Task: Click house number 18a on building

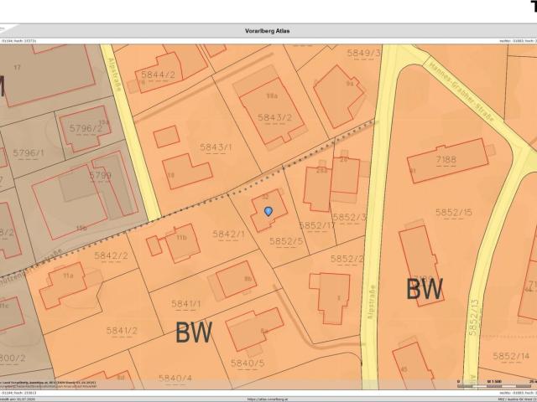Action: (x=272, y=96)
